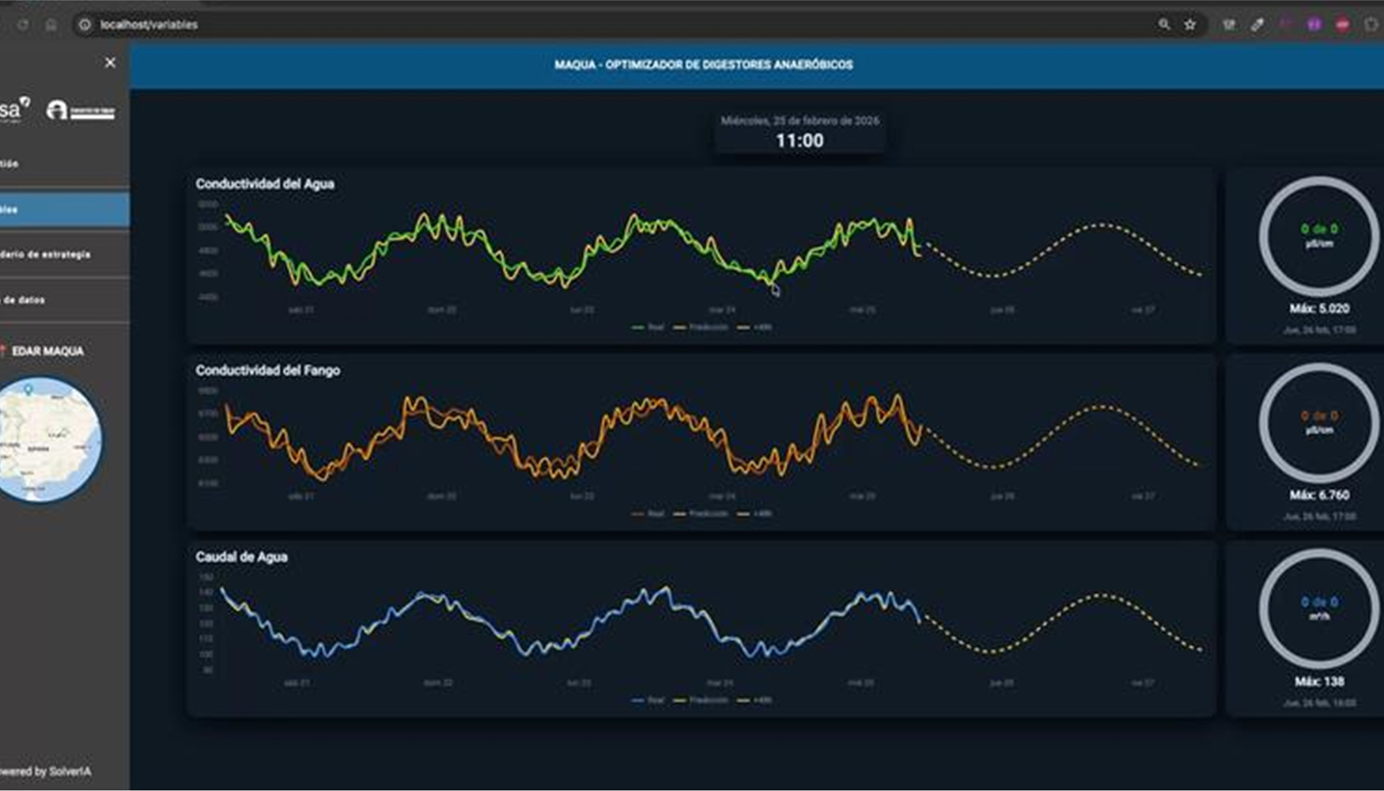The image size is (1384, 791).
Task: Click the purple extension icon in toolbar
Action: click(1314, 25)
